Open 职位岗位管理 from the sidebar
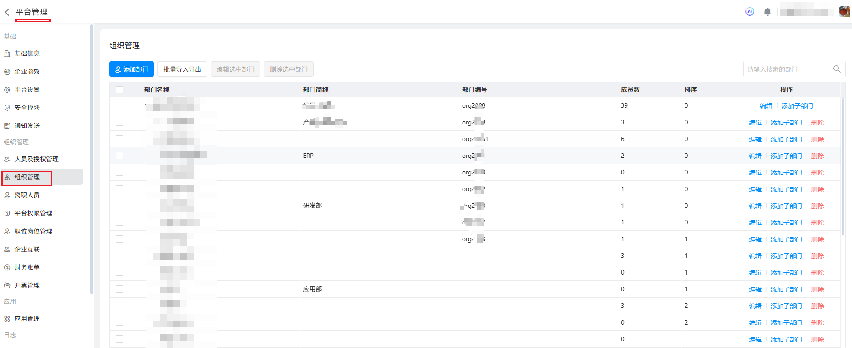The image size is (852, 348). [33, 231]
